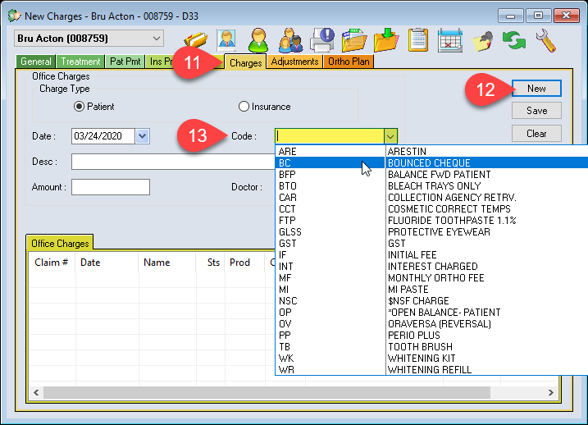588x425 pixels.
Task: Select CCT Cosmetic Correct Temps code
Action: pyautogui.click(x=431, y=209)
